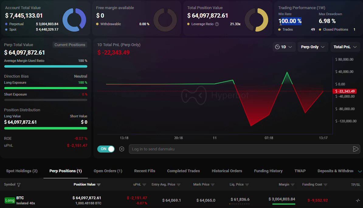Click the Leverage Ratio help question-mark icon
Viewport: 363px width, 208px height.
click(x=217, y=24)
